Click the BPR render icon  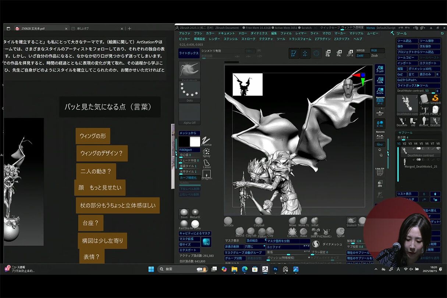(206, 241)
